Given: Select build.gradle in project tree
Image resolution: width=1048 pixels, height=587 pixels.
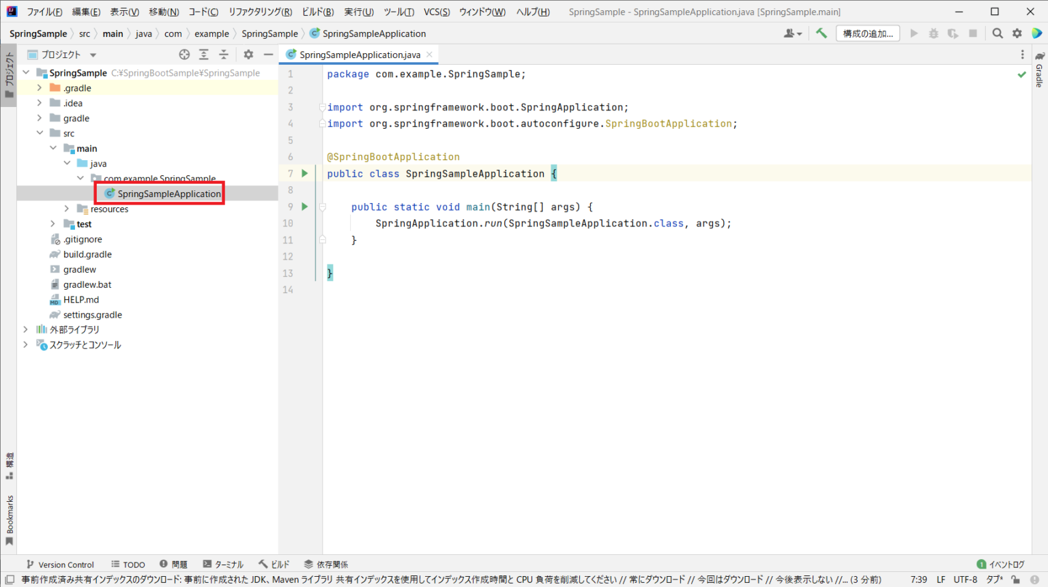Looking at the screenshot, I should point(87,254).
